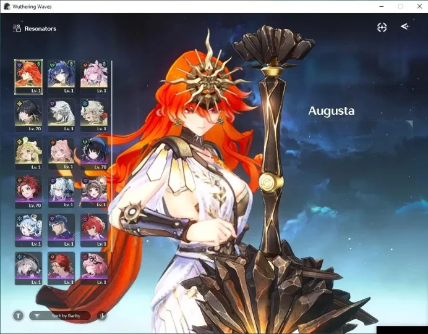Select the gray-haired resonator wearing dark hat

28,269
